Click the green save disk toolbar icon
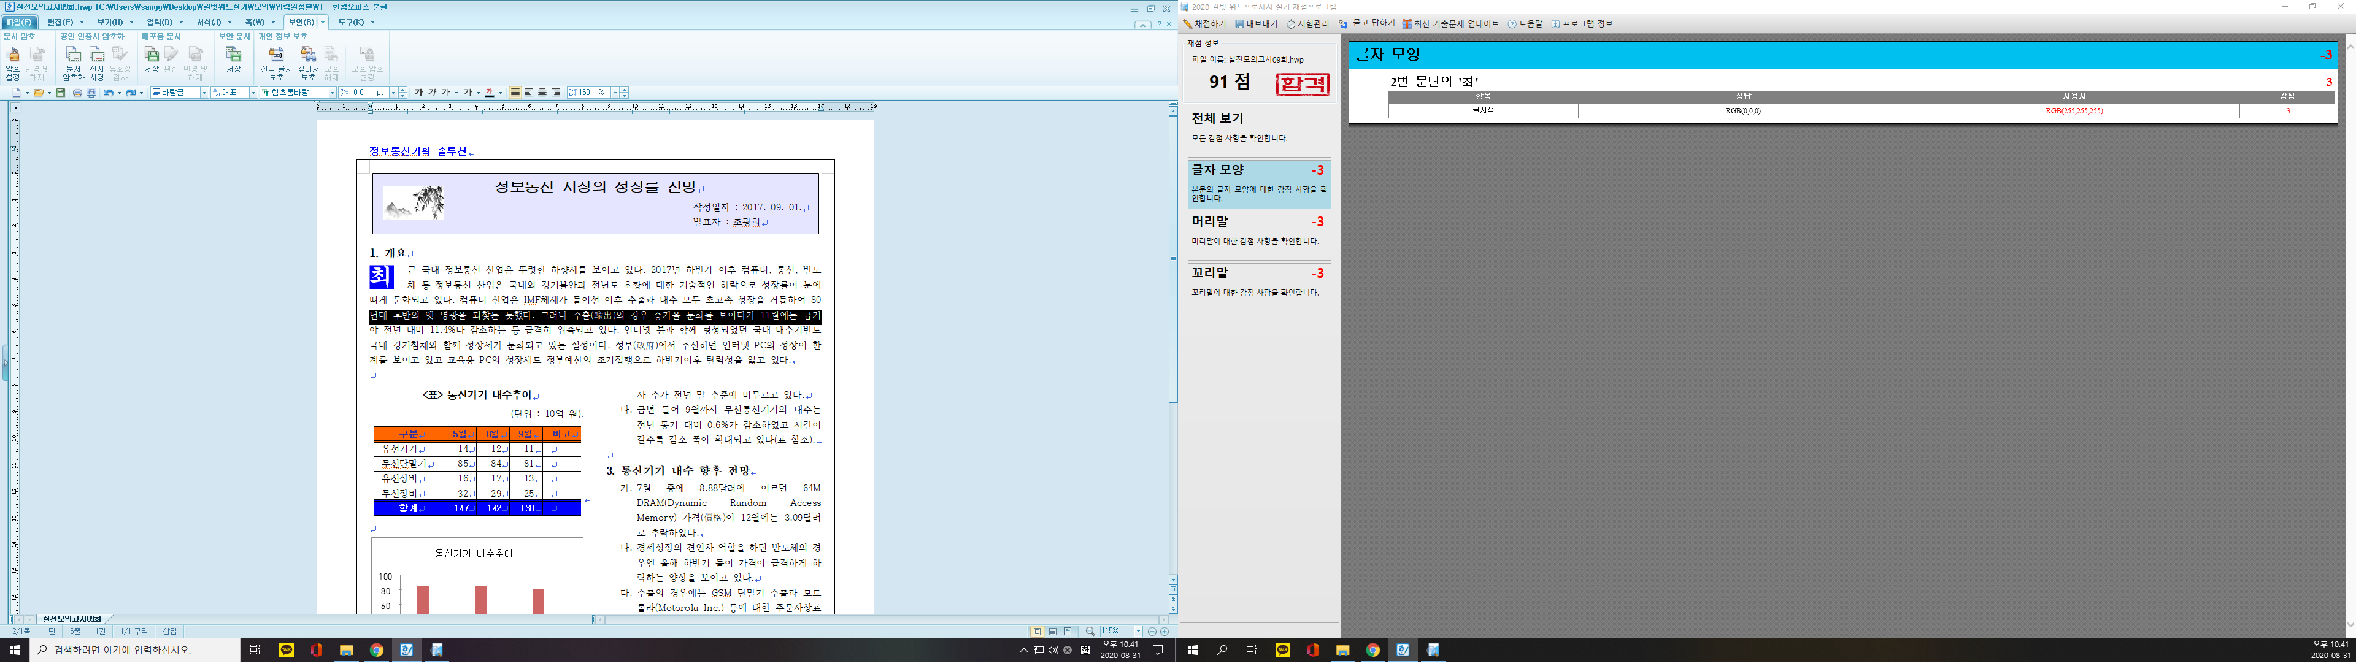 click(x=60, y=92)
